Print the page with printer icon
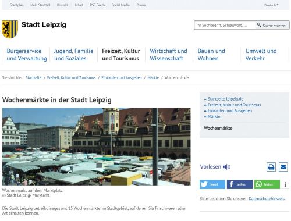 point(271,167)
